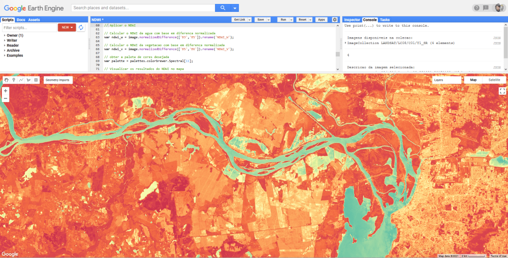Open the help question mark menu
508x258 pixels.
[x=477, y=8]
